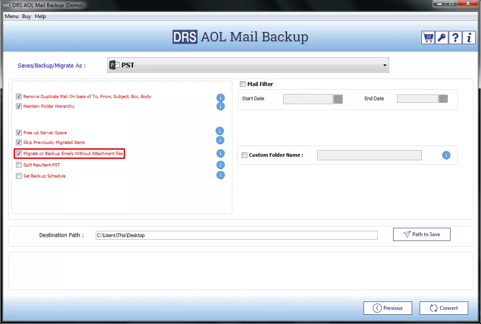Viewport: 481px width, 324px height.
Task: Show info for Remove Duplicate Mail option
Action: click(x=220, y=98)
